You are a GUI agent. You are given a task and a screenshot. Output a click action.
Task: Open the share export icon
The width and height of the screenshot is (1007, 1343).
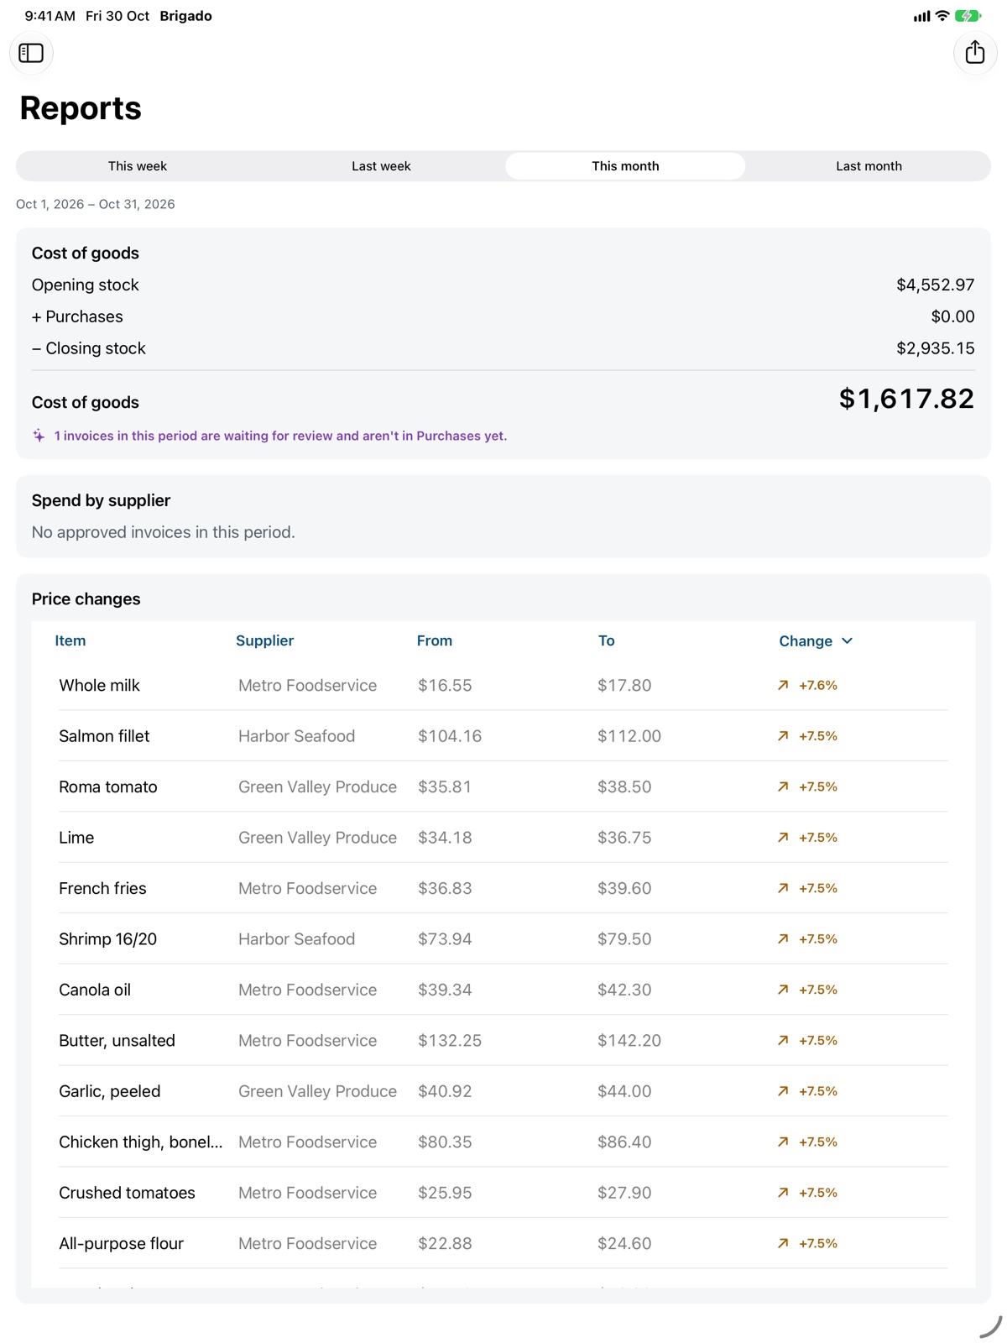tap(974, 53)
